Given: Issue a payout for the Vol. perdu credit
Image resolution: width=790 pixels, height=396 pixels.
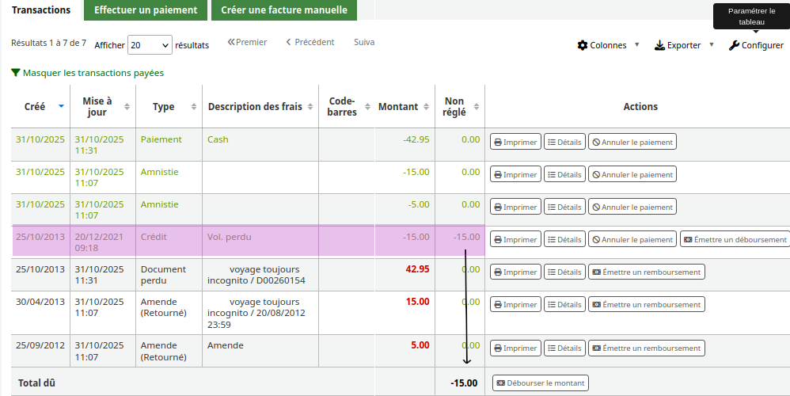Looking at the screenshot, I should (x=735, y=240).
